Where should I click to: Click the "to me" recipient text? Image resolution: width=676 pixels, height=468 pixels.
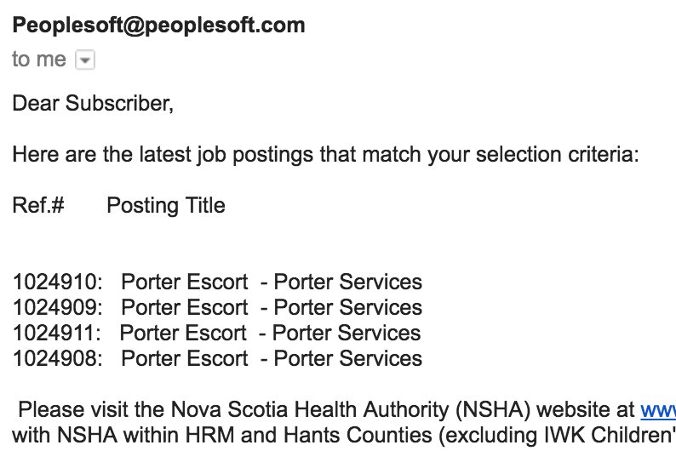tap(39, 60)
